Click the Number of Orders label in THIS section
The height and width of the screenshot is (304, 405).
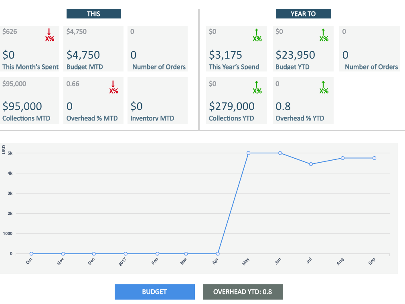[x=159, y=67]
